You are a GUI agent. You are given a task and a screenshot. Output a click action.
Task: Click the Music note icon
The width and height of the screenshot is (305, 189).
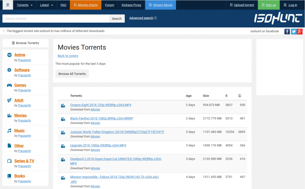click(10, 131)
